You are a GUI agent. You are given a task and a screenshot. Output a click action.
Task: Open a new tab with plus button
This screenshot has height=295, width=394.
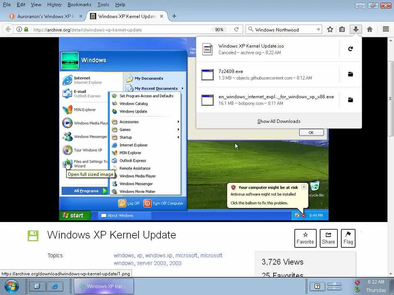[174, 16]
